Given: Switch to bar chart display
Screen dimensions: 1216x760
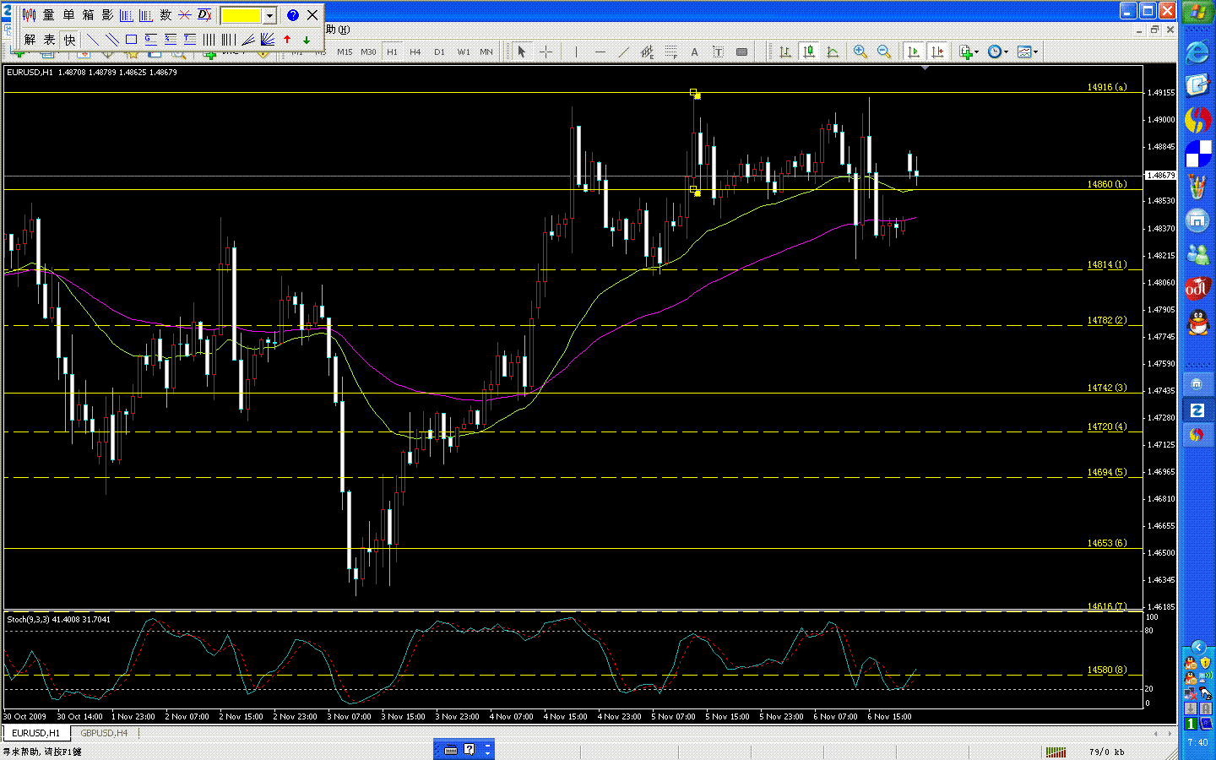Looking at the screenshot, I should coord(785,52).
